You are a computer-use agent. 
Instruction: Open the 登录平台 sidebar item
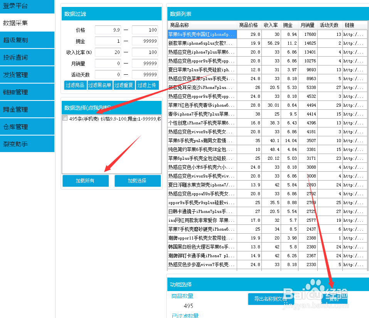coord(27,6)
